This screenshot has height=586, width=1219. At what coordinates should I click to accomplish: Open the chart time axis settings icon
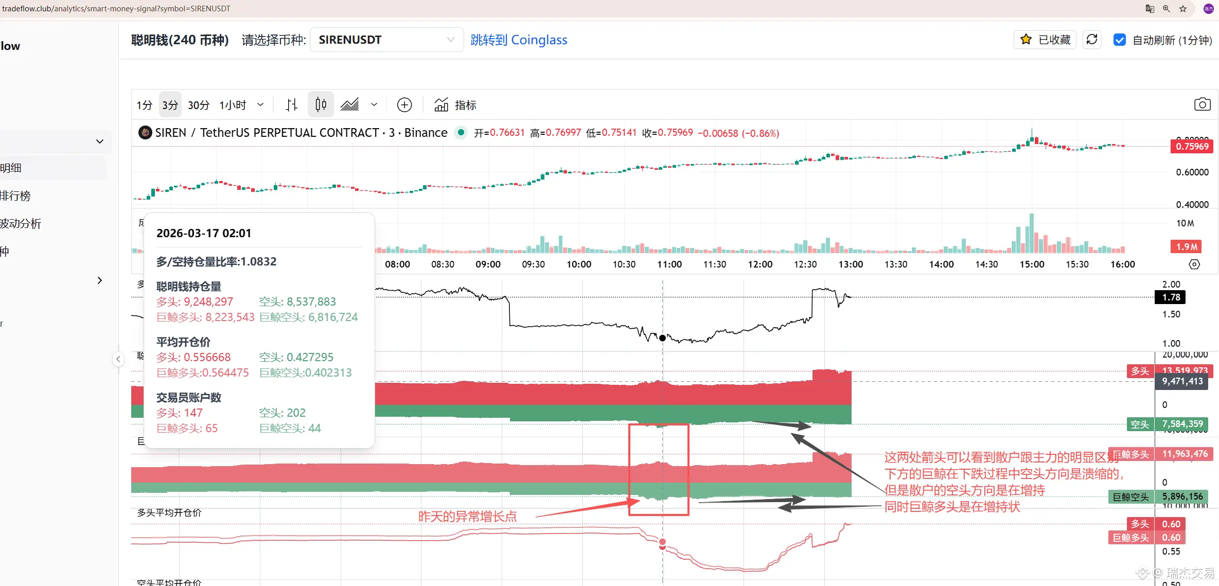click(1194, 264)
